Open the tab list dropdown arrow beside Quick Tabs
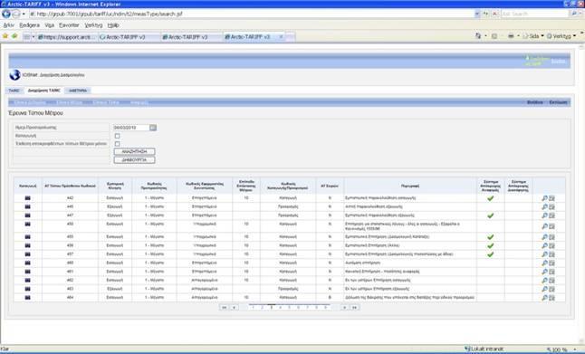The image size is (585, 354). coord(34,37)
